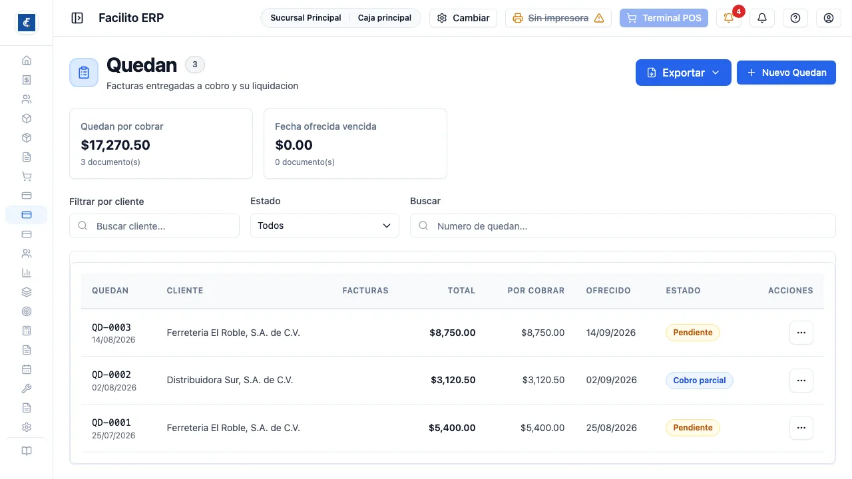Open the target circle sidebar icon
This screenshot has height=479, width=852.
click(x=27, y=311)
